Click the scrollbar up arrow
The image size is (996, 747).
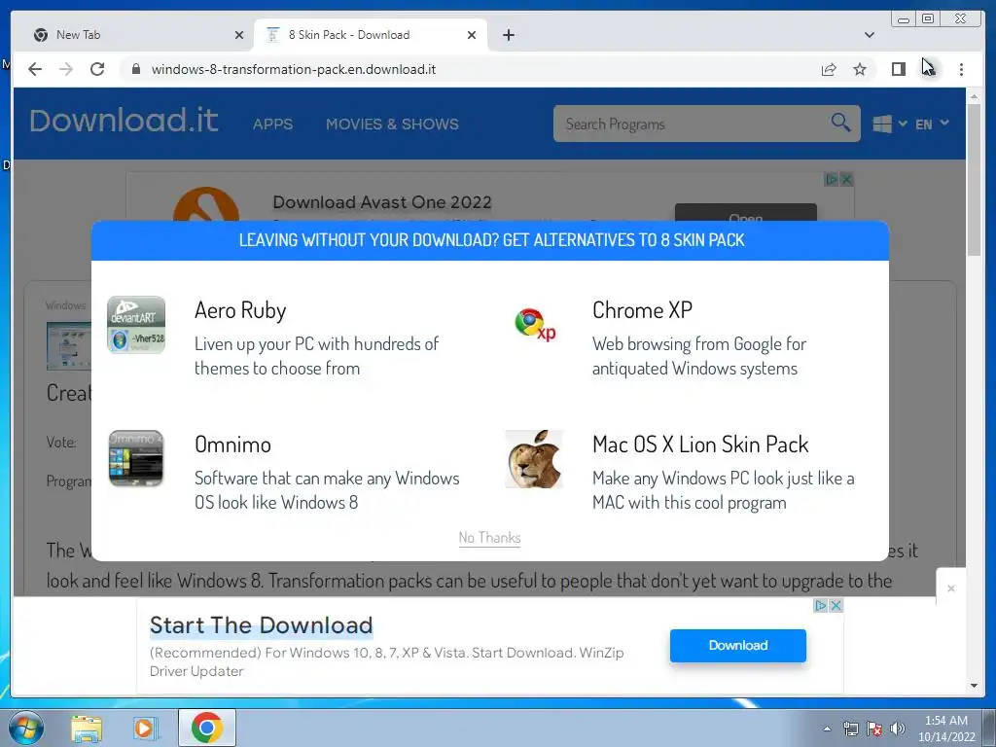click(x=974, y=96)
